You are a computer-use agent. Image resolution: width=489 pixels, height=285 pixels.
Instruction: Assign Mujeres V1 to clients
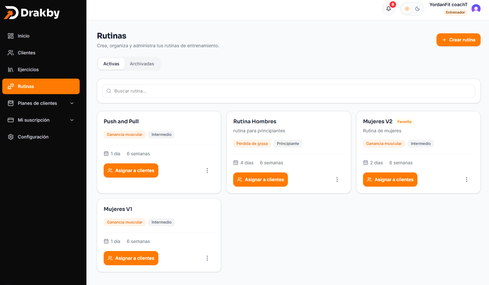coord(131,258)
